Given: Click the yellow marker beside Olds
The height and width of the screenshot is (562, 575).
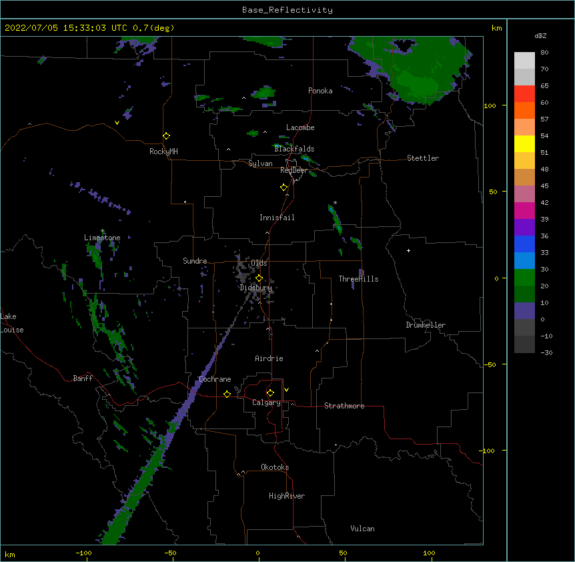Looking at the screenshot, I should (x=259, y=278).
